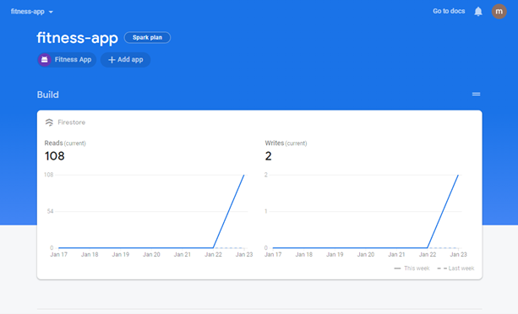Open the fitness-app project dropdown
Image resolution: width=518 pixels, height=314 pixels.
tap(32, 12)
